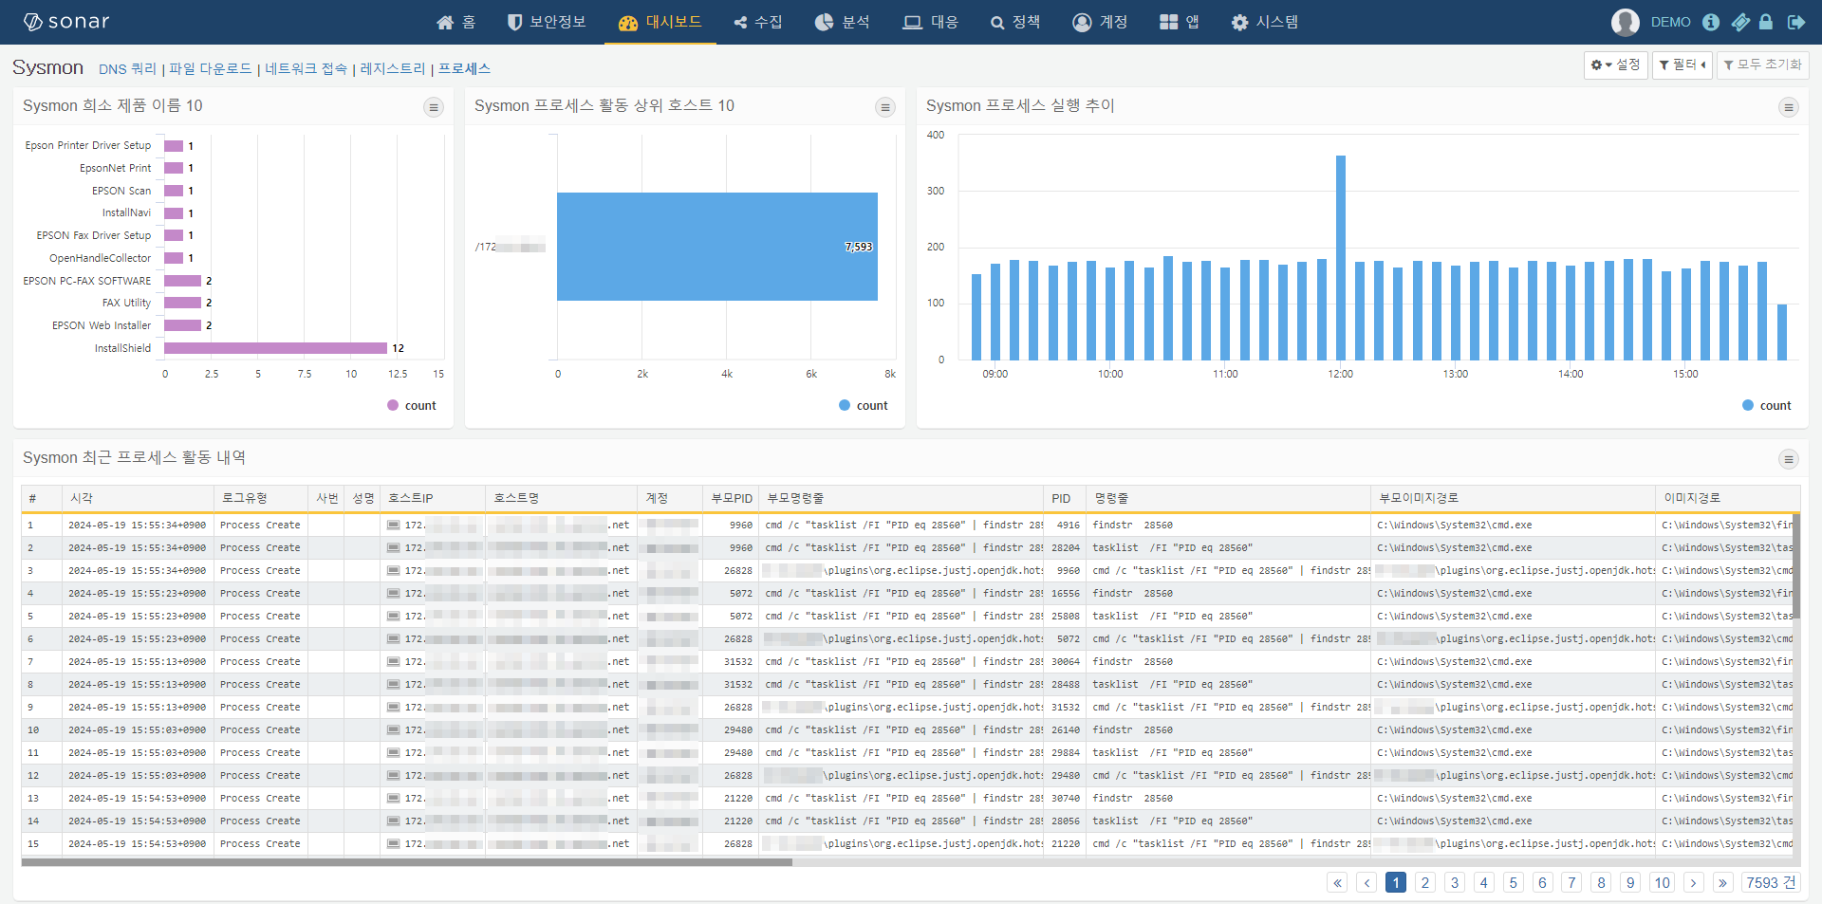Image resolution: width=1822 pixels, height=904 pixels.
Task: Open the 시스템 menu
Action: [1264, 22]
